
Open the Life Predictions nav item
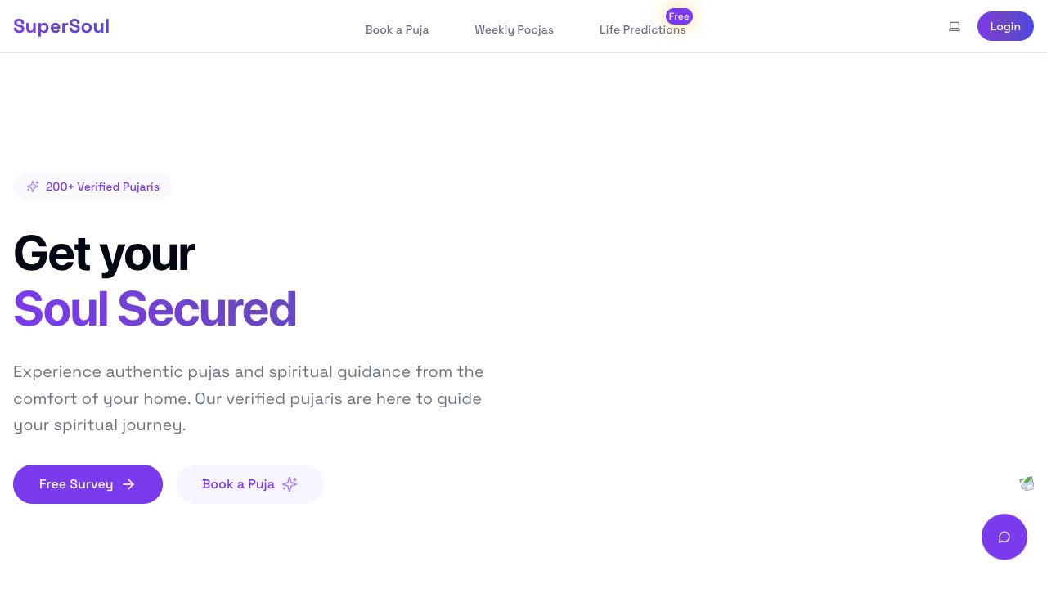tap(642, 30)
